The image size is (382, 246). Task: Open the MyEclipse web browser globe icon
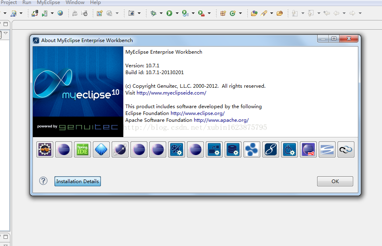[x=60, y=13]
